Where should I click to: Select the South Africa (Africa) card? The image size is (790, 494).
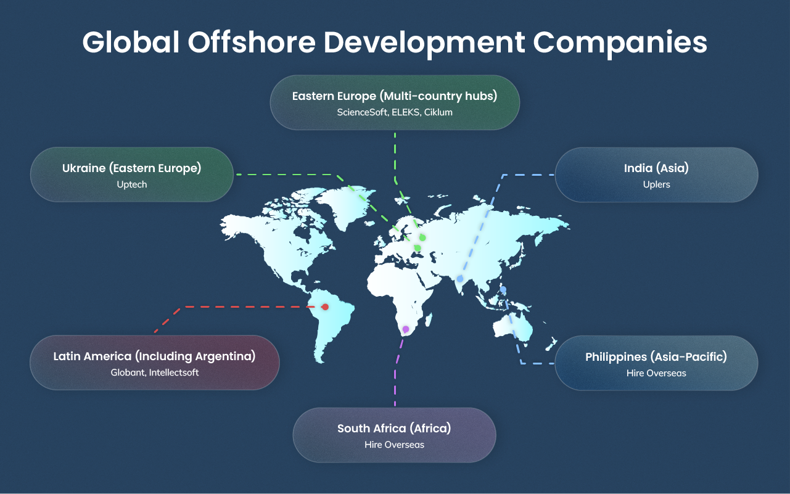pyautogui.click(x=394, y=435)
